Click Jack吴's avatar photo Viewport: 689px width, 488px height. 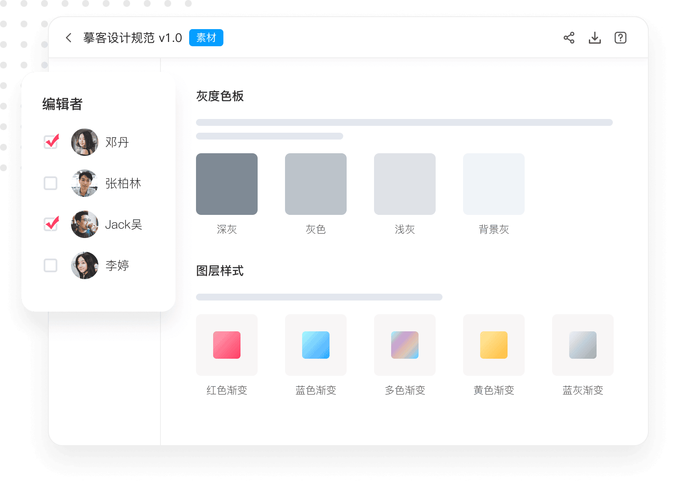coord(85,224)
